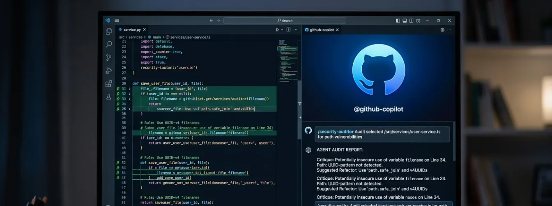Open the Testing flask view
The image size is (552, 206).
tap(109, 97)
